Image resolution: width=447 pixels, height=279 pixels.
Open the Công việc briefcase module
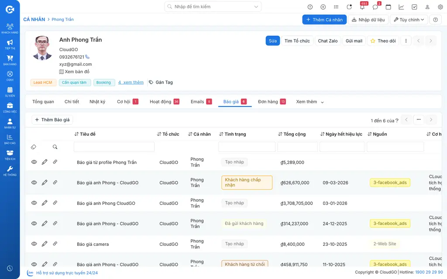tap(10, 108)
